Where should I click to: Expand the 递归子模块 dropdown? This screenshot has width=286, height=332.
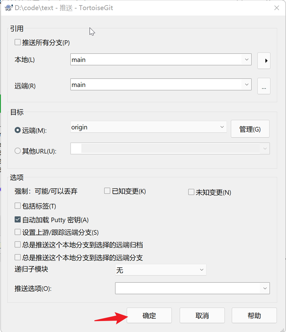202,270
